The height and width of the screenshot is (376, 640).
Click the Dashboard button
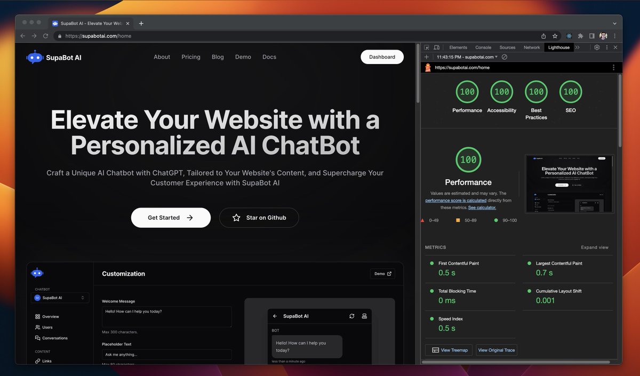pos(382,57)
